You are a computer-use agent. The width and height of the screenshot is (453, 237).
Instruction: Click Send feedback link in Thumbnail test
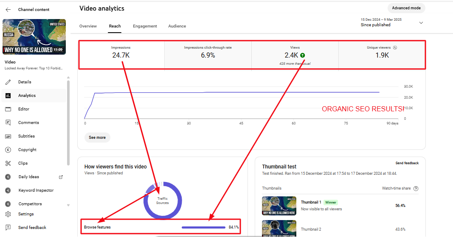click(407, 163)
